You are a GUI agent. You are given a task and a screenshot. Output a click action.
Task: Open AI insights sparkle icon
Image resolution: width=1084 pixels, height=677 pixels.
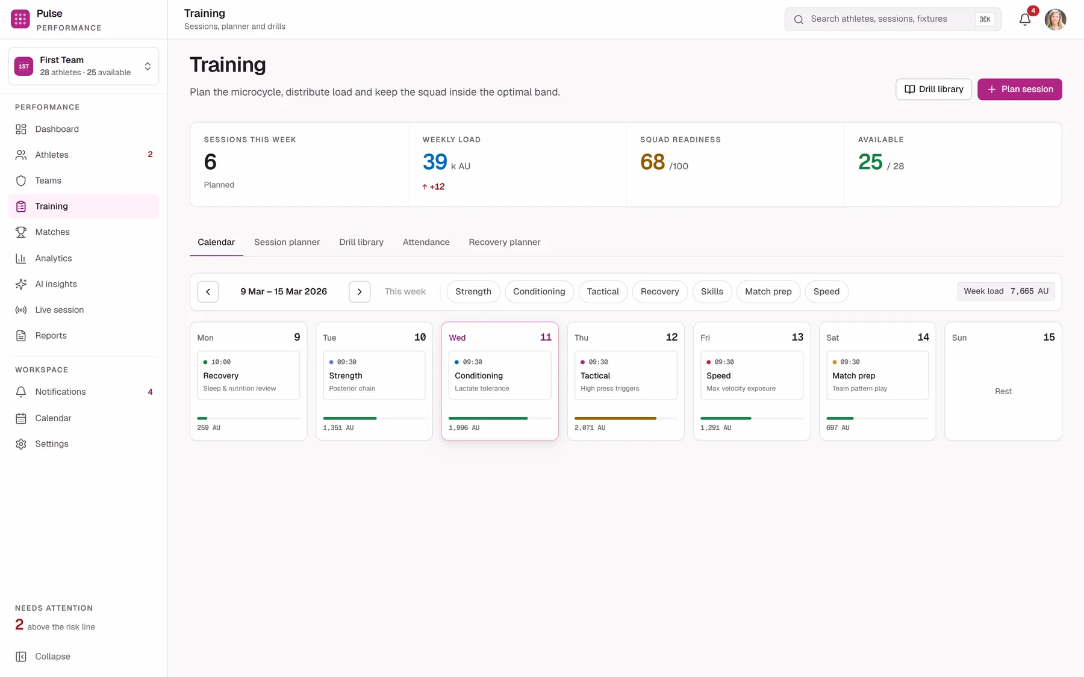[21, 284]
